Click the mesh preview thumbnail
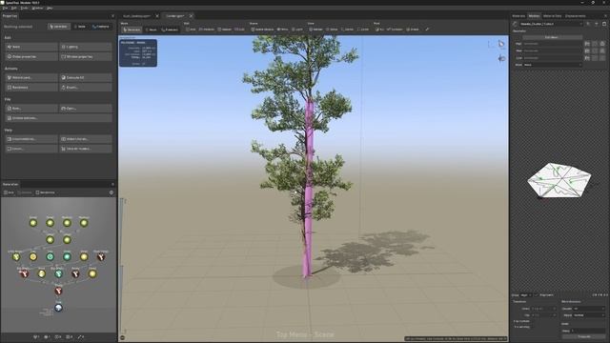The width and height of the screenshot is (610, 343). coord(559,180)
